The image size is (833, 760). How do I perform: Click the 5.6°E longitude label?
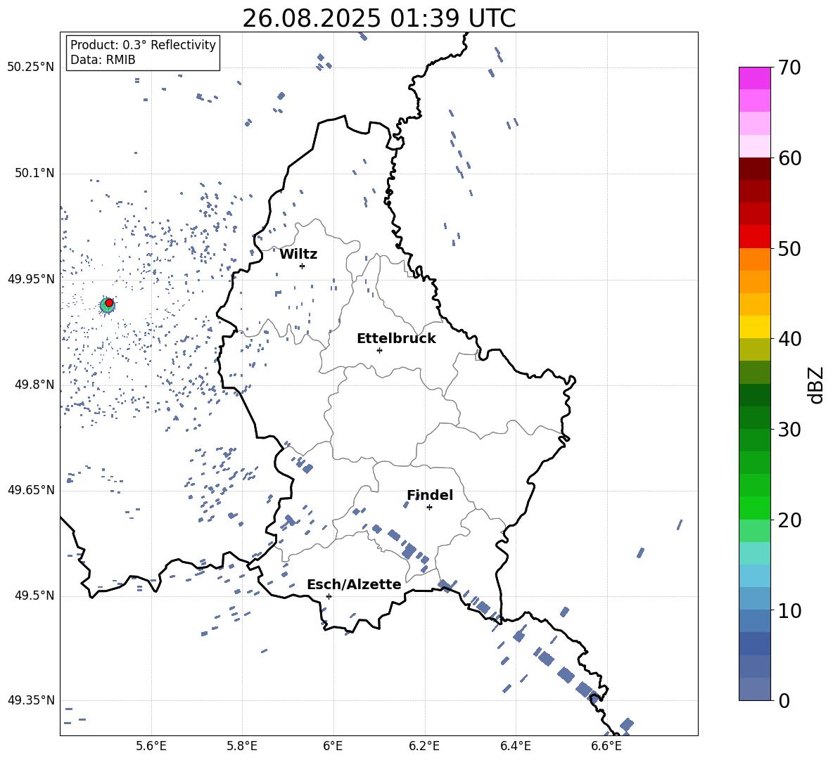[151, 746]
